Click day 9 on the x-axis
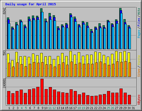 pos(42,108)
